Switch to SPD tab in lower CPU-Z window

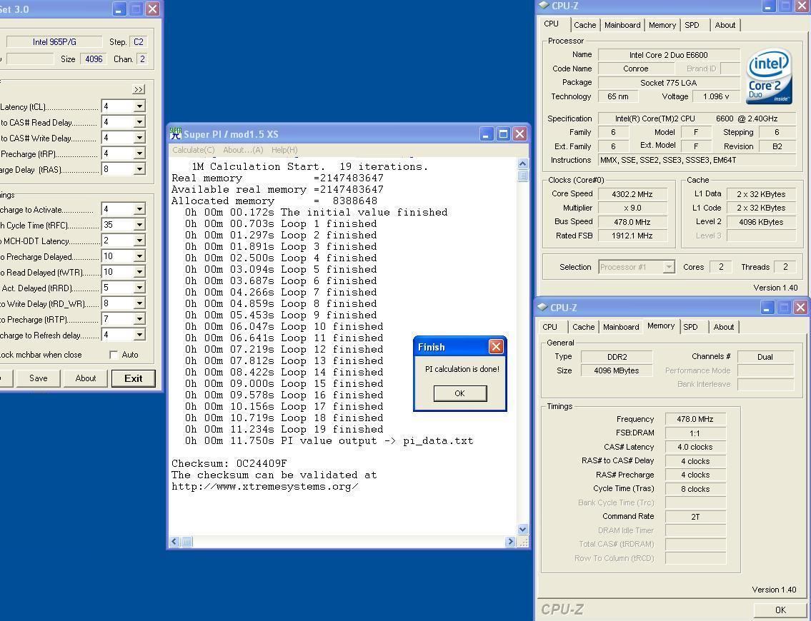[x=690, y=326]
